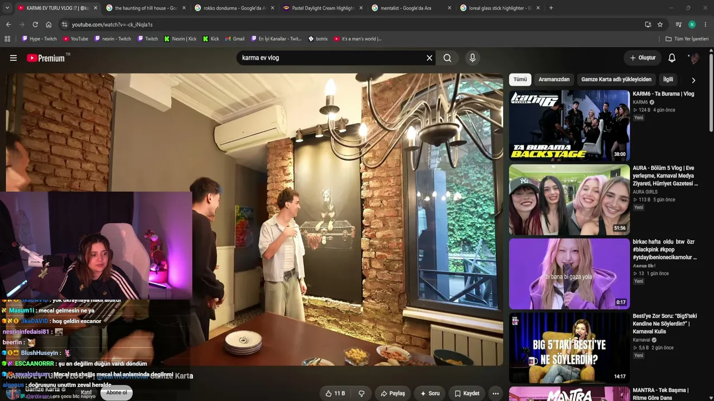Open the 'Gmail' bookmark
This screenshot has height=401, width=714.
235,39
